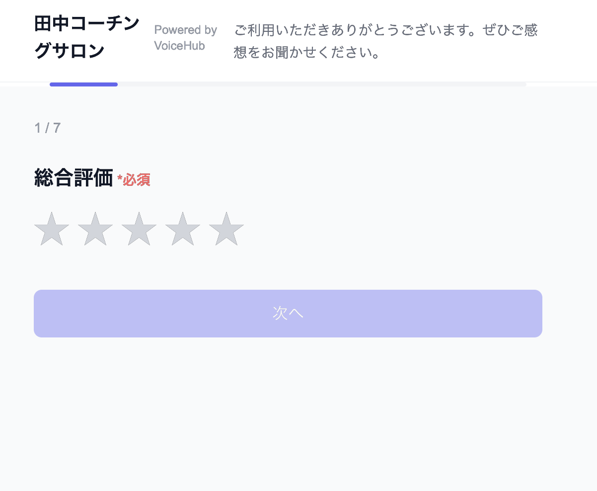Image resolution: width=597 pixels, height=491 pixels.
Task: Click the unfilled gray progress track
Action: click(x=322, y=84)
